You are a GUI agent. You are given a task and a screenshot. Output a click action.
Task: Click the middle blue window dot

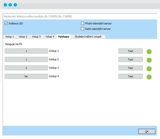[10, 5]
